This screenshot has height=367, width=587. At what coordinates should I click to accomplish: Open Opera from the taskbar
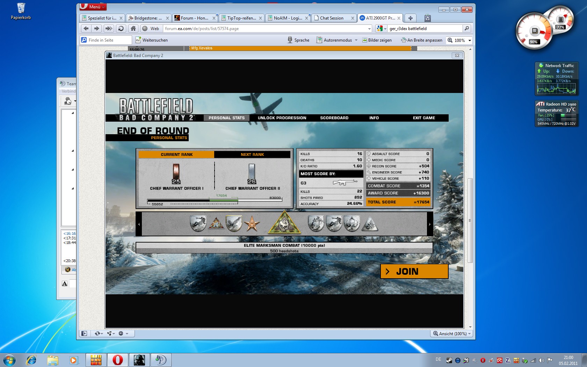[x=118, y=360]
